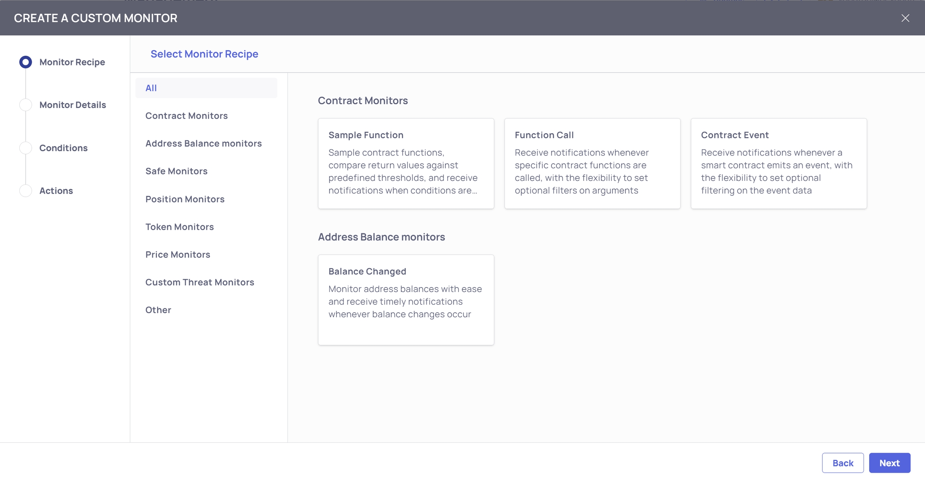Choose Token Monitors in category list
The height and width of the screenshot is (482, 925).
[179, 227]
